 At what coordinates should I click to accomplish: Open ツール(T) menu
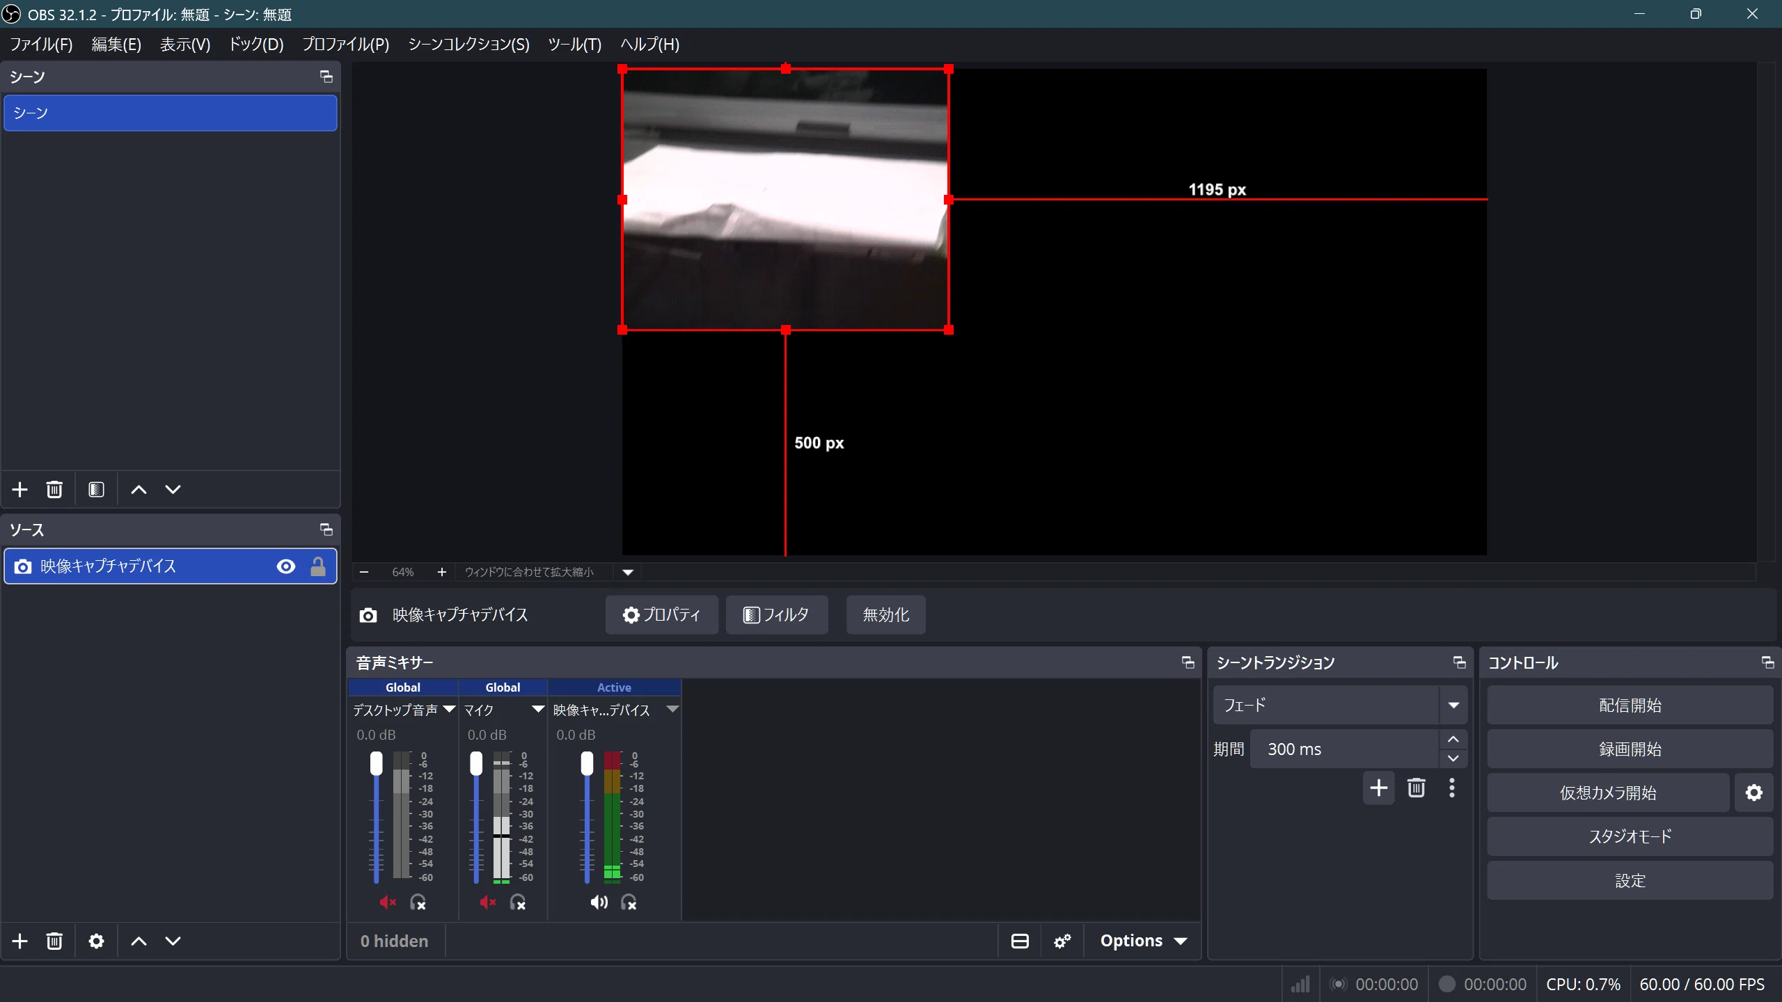(x=574, y=45)
